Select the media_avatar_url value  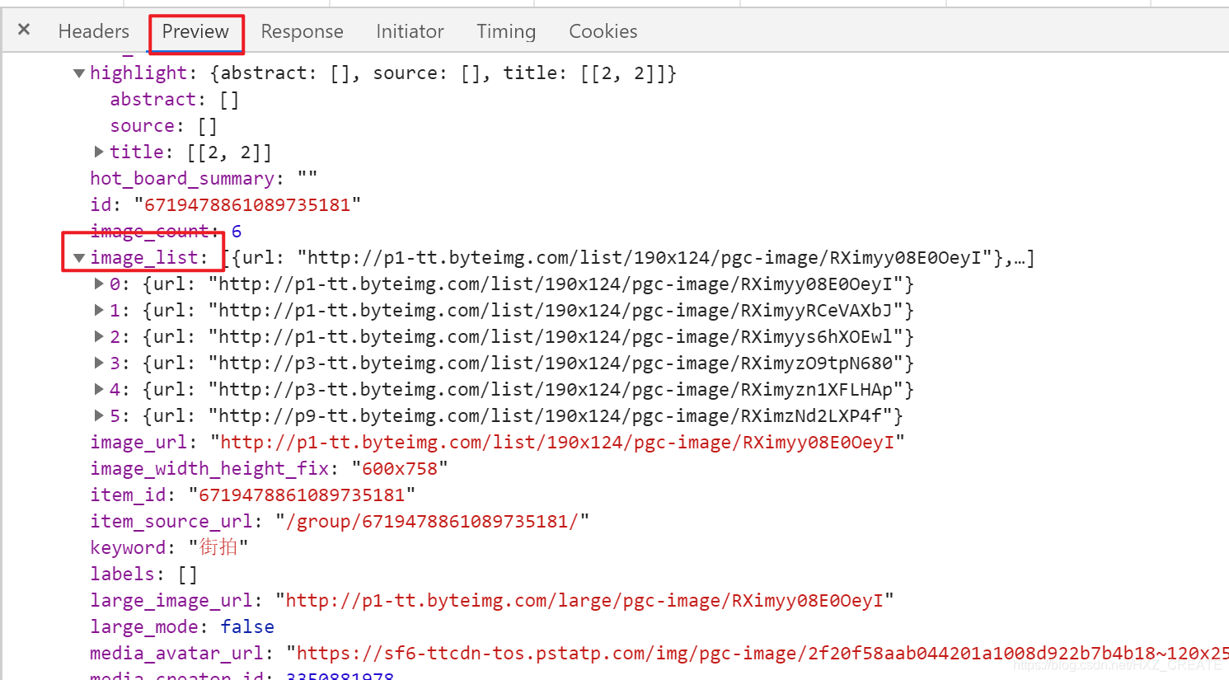pyautogui.click(x=757, y=654)
